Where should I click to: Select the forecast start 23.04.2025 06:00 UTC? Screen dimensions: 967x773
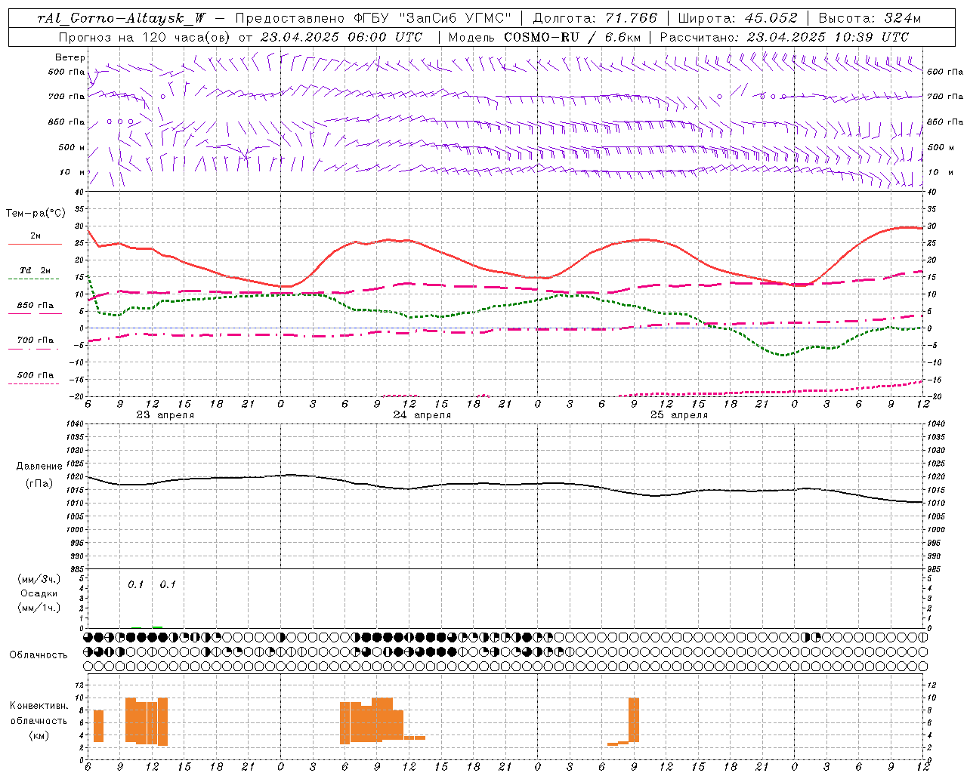click(x=341, y=37)
